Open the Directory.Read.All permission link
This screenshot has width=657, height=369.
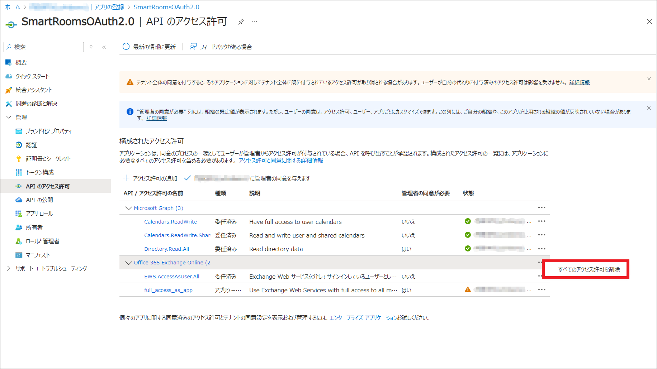166,249
